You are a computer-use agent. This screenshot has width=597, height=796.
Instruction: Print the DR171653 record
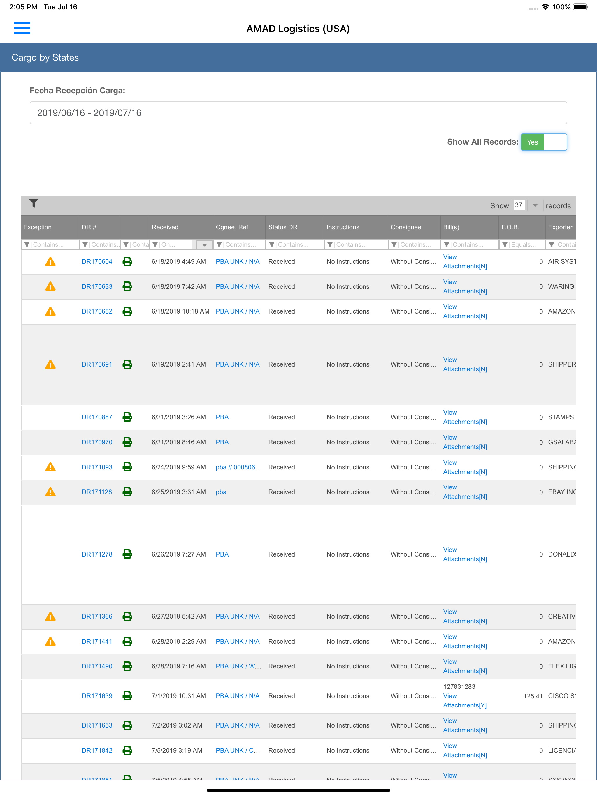[x=127, y=725]
